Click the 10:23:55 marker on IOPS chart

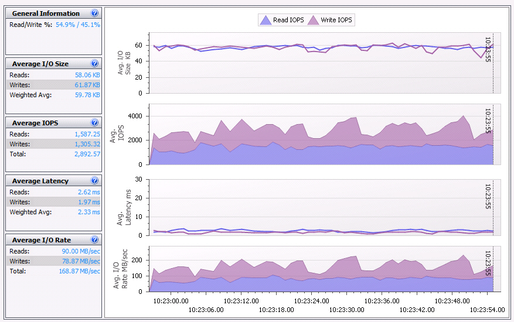(x=488, y=121)
